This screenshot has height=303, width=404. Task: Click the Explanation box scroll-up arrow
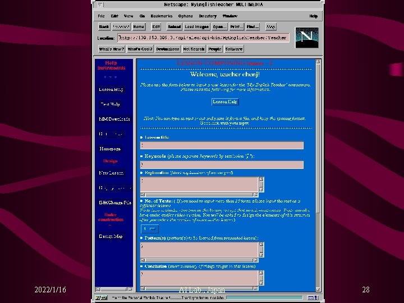click(261, 179)
